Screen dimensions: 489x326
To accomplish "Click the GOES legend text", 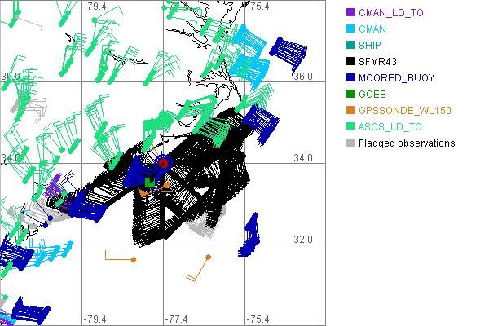I will [372, 94].
